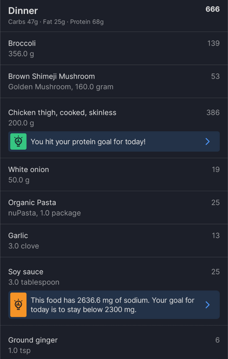
Task: Open the Soy sauce entry
Action: point(114,277)
